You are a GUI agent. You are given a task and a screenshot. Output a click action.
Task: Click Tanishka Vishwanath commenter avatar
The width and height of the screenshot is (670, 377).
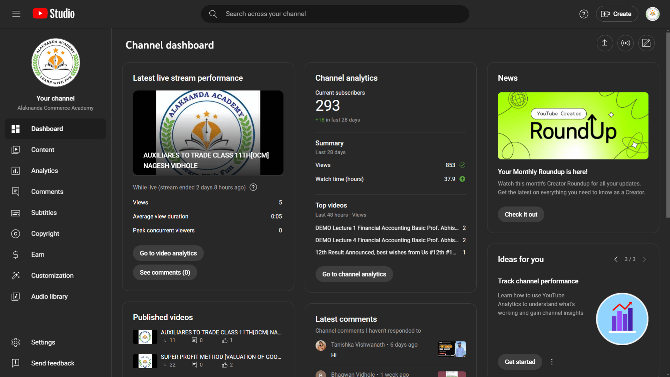(321, 346)
